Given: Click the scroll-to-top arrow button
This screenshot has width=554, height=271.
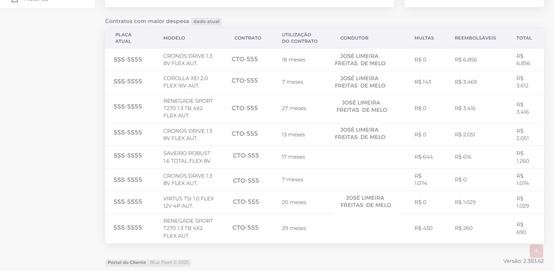Looking at the screenshot, I should click(536, 251).
